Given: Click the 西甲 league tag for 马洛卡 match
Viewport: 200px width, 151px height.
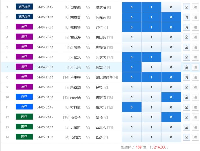Looking at the screenshot, I should pyautogui.click(x=24, y=117).
